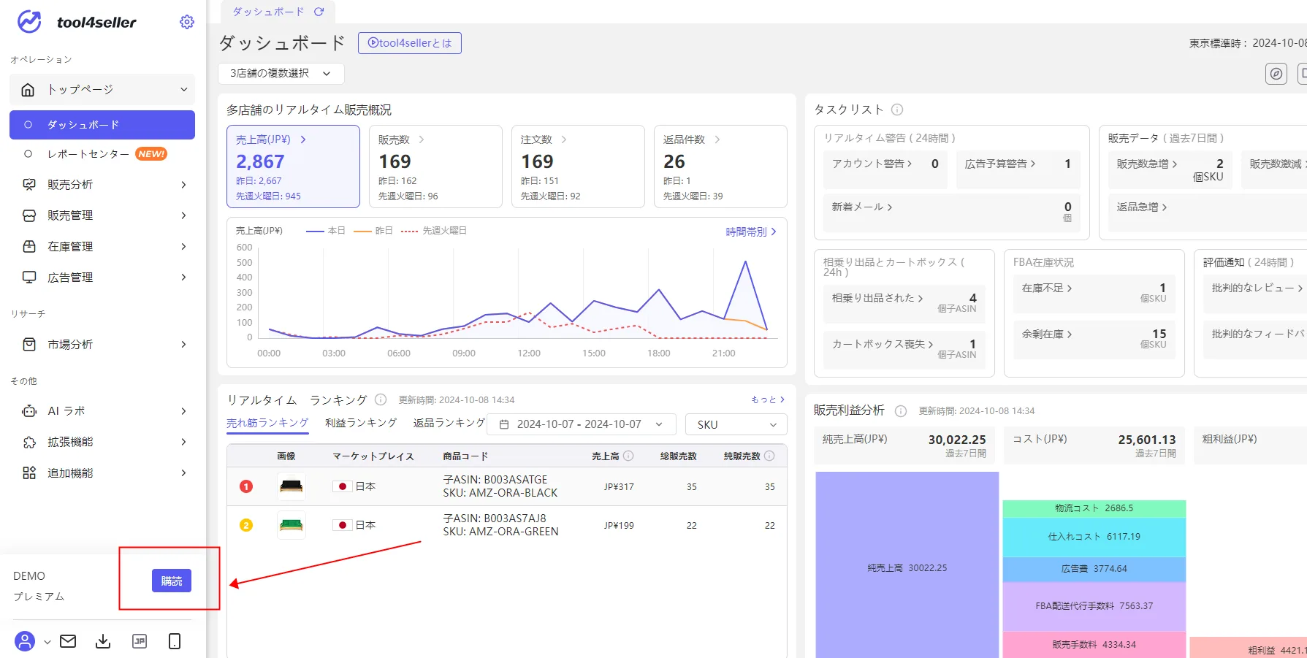Select ダッシュボード in the sidebar

102,125
